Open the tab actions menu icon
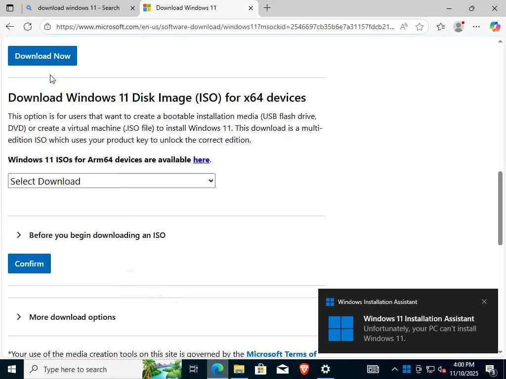Screen dimensions: 506x379 [10, 8]
